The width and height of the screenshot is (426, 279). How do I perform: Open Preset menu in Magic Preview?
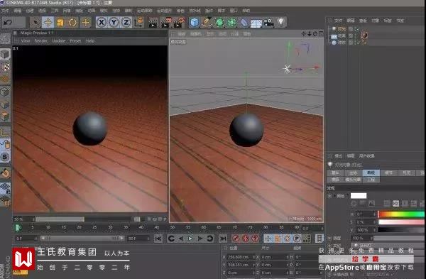tap(75, 40)
